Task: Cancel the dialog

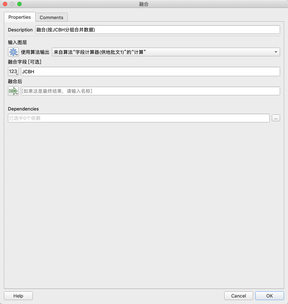Action: [238, 296]
